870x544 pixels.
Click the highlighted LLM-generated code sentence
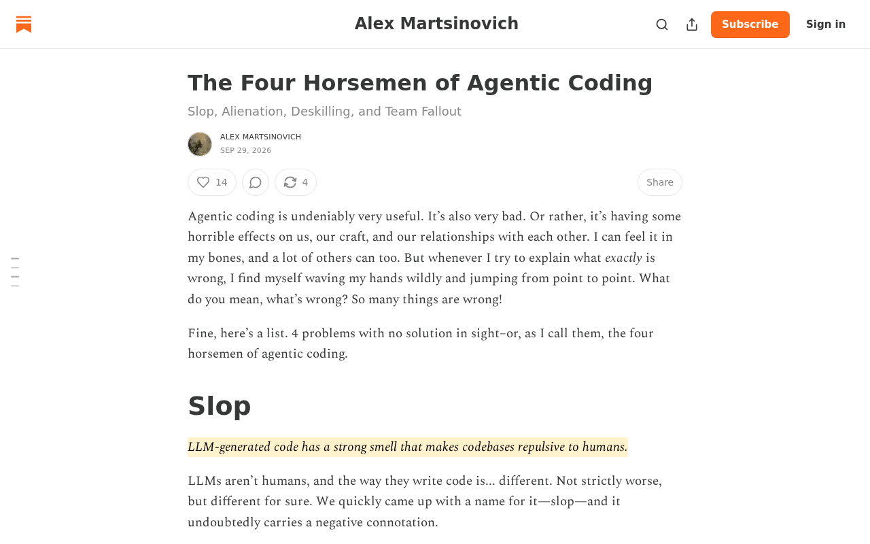click(x=408, y=447)
